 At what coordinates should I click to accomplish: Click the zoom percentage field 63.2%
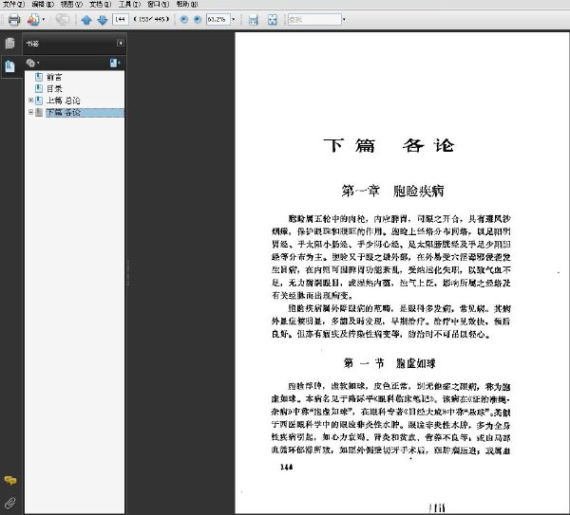coord(218,19)
